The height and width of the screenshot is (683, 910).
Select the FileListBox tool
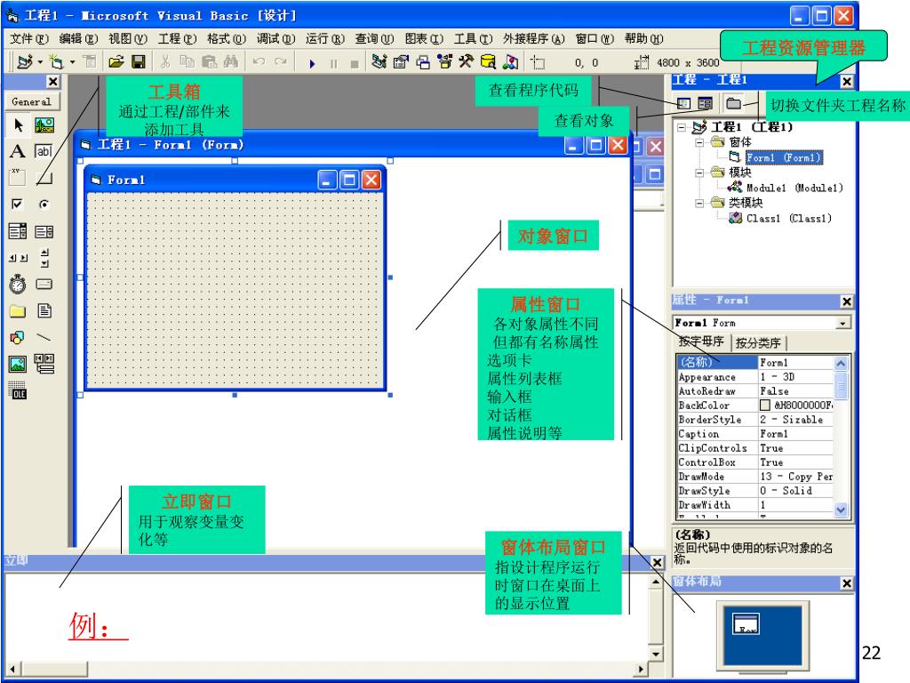click(x=44, y=310)
